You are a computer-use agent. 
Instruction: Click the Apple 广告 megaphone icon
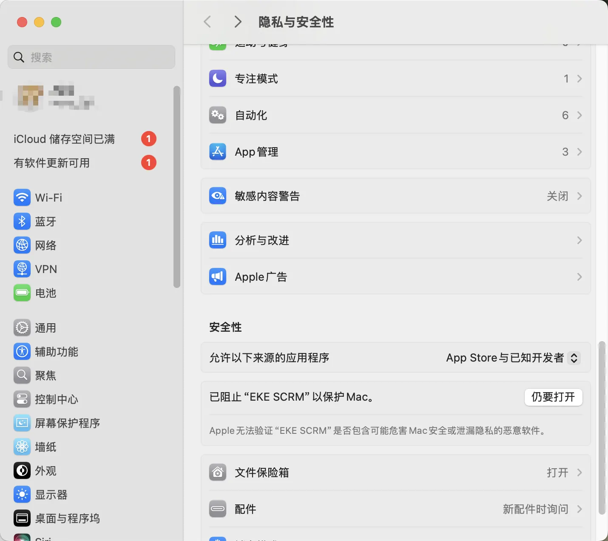click(218, 277)
